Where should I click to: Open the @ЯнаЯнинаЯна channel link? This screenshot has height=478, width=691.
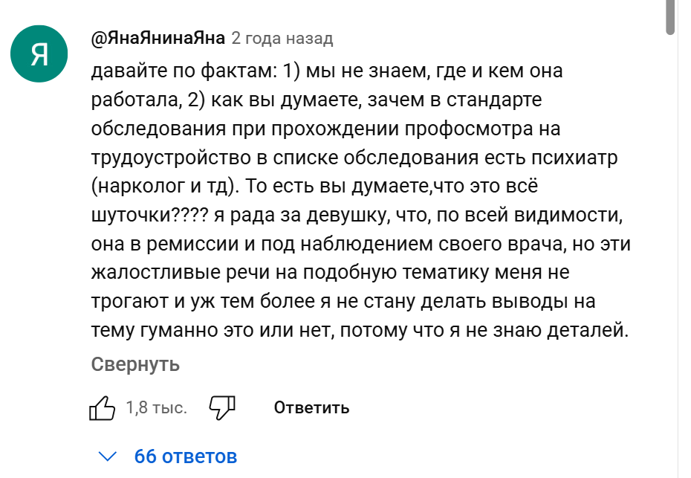158,39
